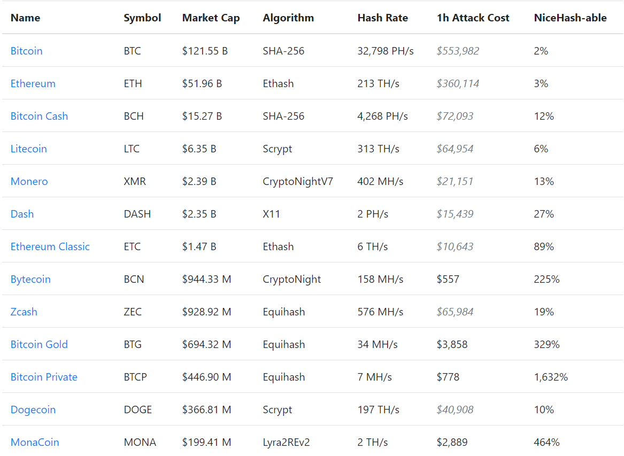Click the Zcash link
Image resolution: width=624 pixels, height=456 pixels.
[x=24, y=312]
